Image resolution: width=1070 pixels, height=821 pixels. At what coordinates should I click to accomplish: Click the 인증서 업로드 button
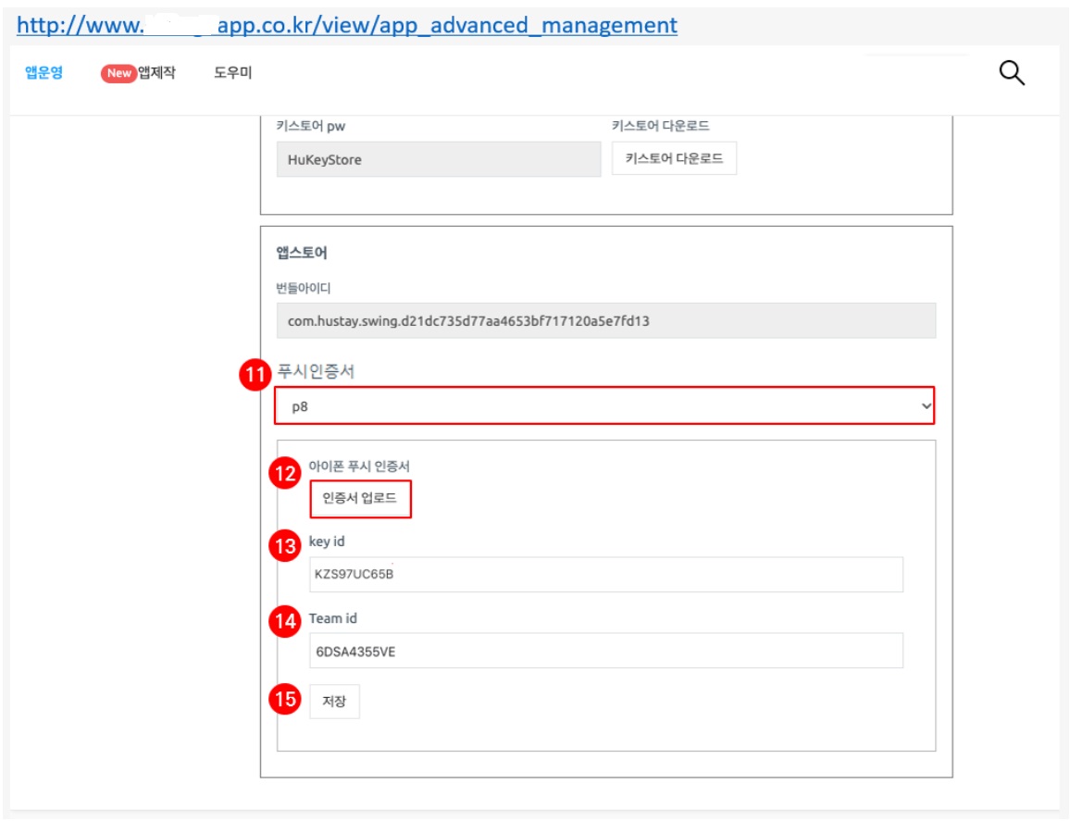(x=360, y=499)
